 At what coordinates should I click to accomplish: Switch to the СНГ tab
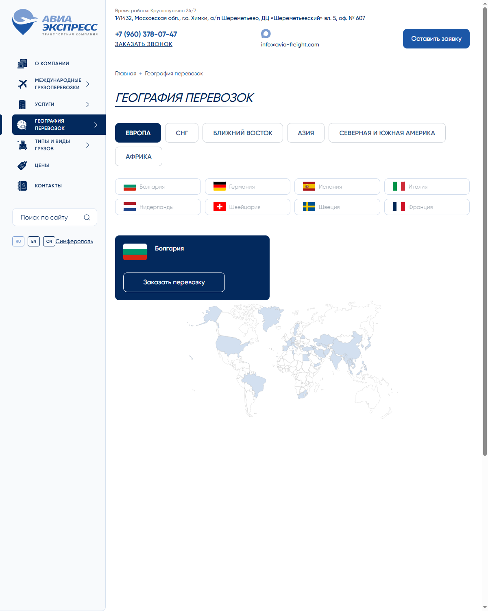pos(182,133)
